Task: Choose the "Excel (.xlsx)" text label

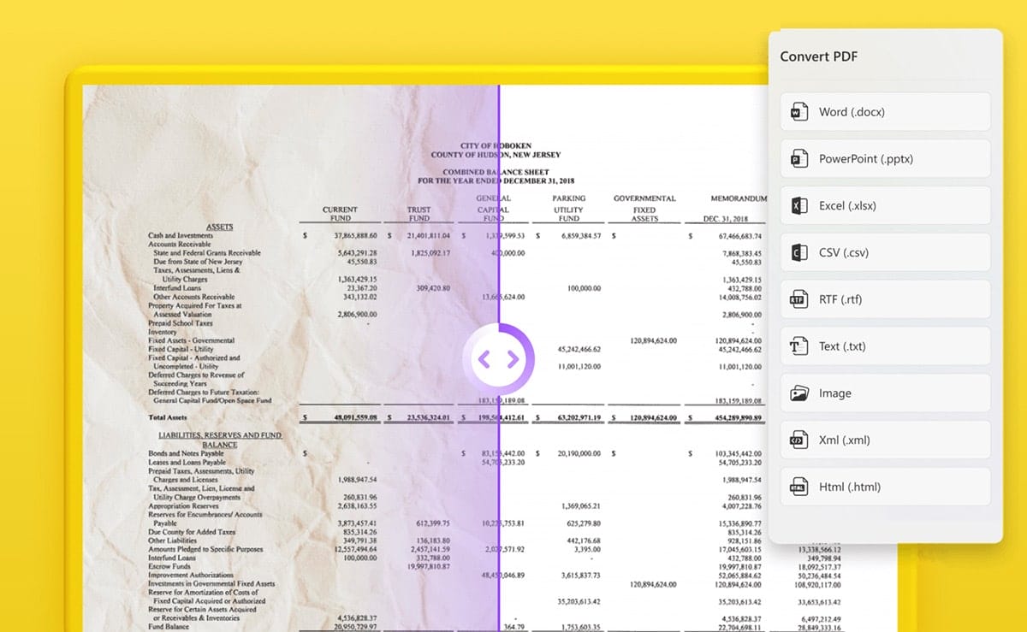Action: 847,206
